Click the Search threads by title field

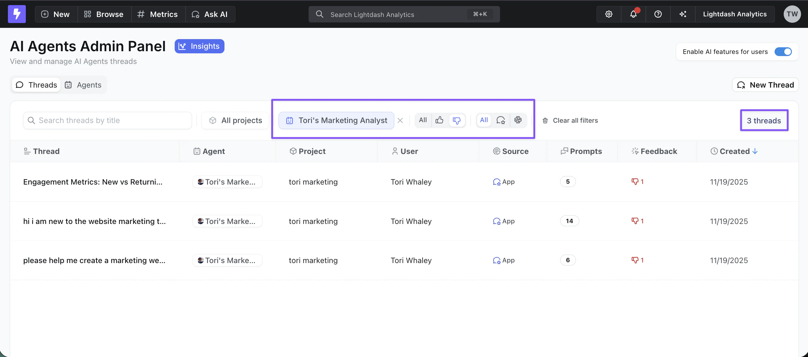coord(108,120)
